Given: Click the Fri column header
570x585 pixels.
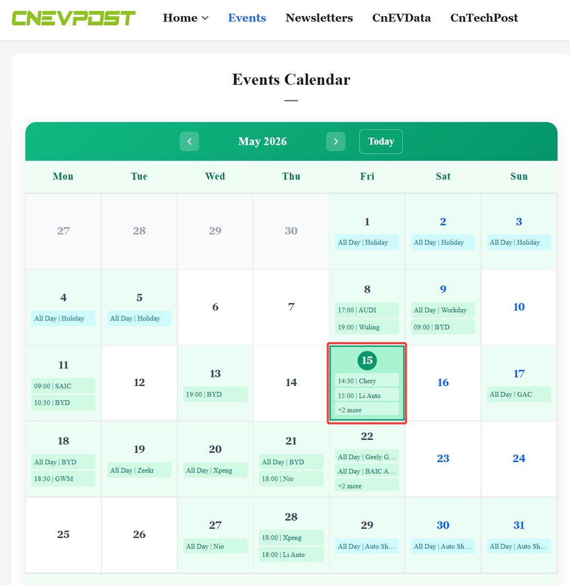Looking at the screenshot, I should (x=367, y=176).
